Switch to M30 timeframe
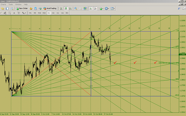This screenshot has width=186, height=116. (x=44, y=13)
